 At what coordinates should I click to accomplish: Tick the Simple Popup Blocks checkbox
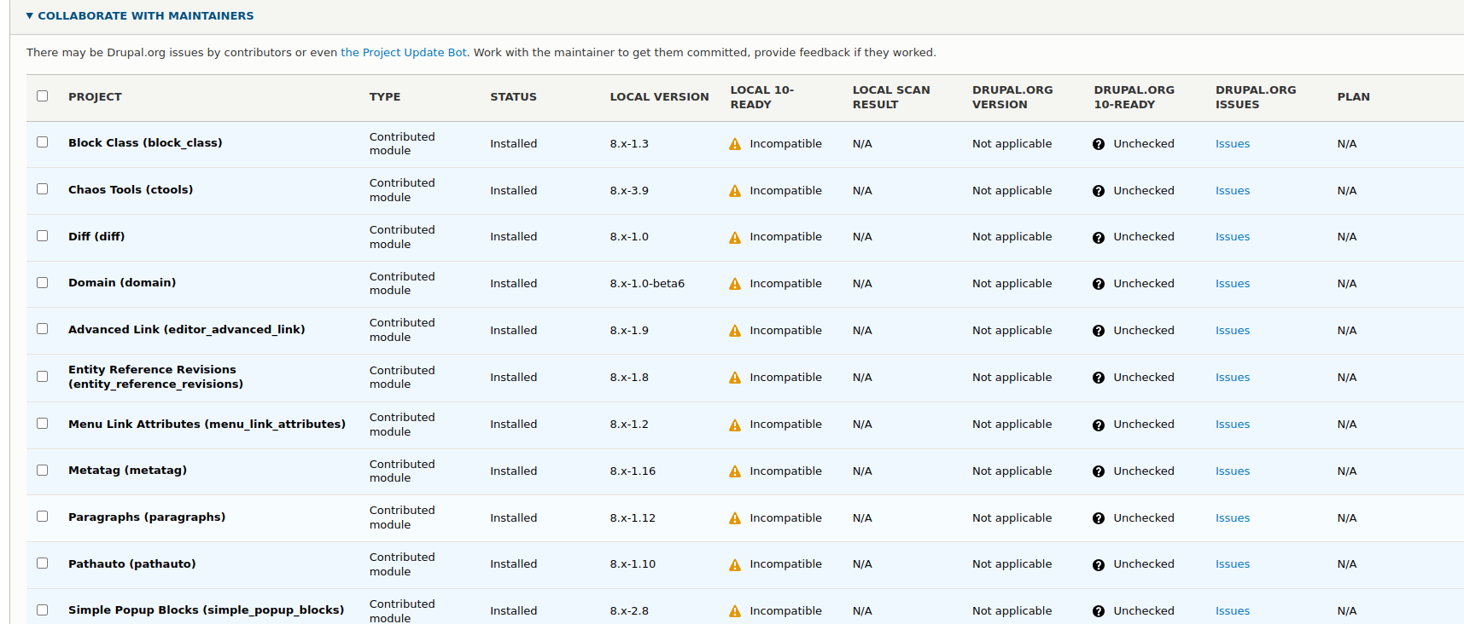42,610
